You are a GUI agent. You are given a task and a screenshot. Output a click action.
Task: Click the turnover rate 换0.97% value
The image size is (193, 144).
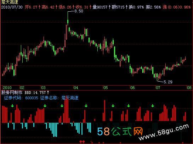[x=136, y=7]
